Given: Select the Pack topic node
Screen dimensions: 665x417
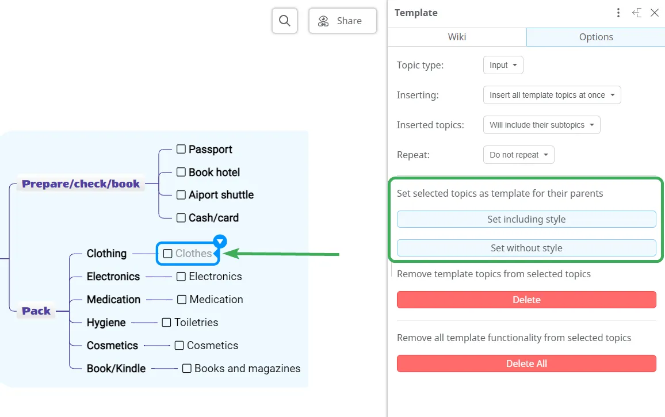Looking at the screenshot, I should [x=36, y=311].
